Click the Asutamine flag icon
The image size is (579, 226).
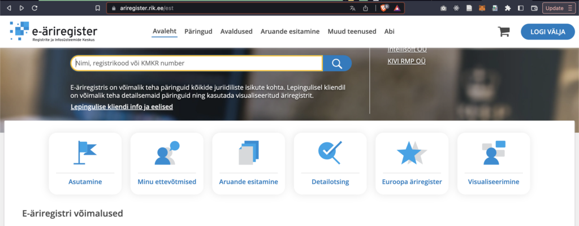[85, 153]
